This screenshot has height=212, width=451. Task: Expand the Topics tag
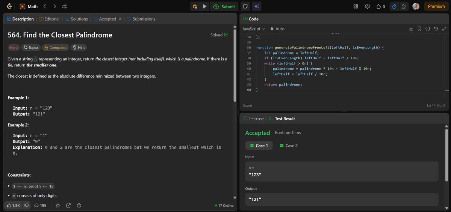(31, 48)
